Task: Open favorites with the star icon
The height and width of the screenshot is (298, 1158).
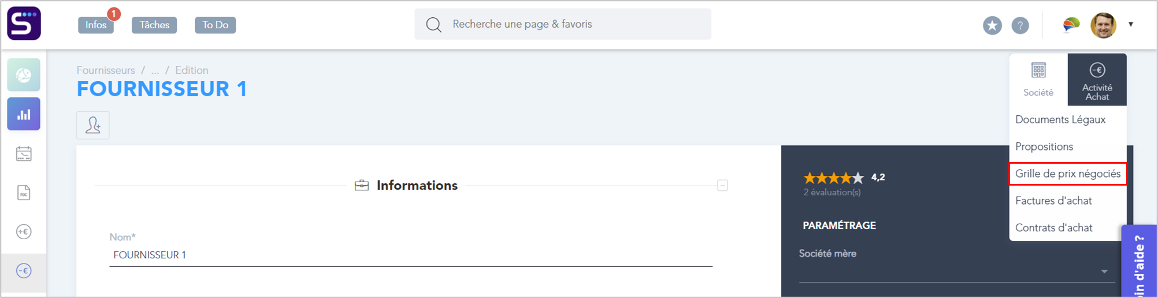Action: (992, 25)
